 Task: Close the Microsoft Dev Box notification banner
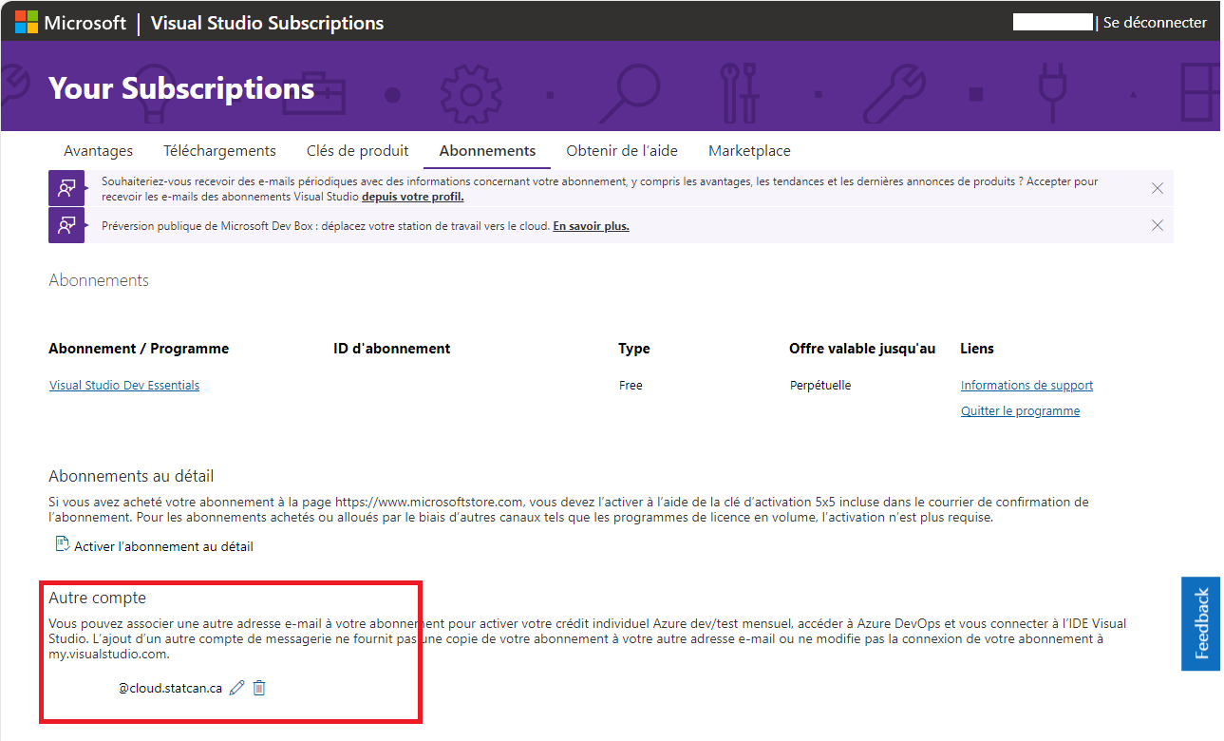coord(1157,225)
